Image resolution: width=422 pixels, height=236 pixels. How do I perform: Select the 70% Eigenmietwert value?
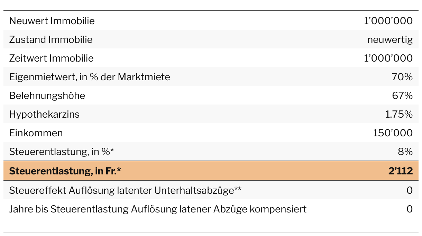pos(402,77)
